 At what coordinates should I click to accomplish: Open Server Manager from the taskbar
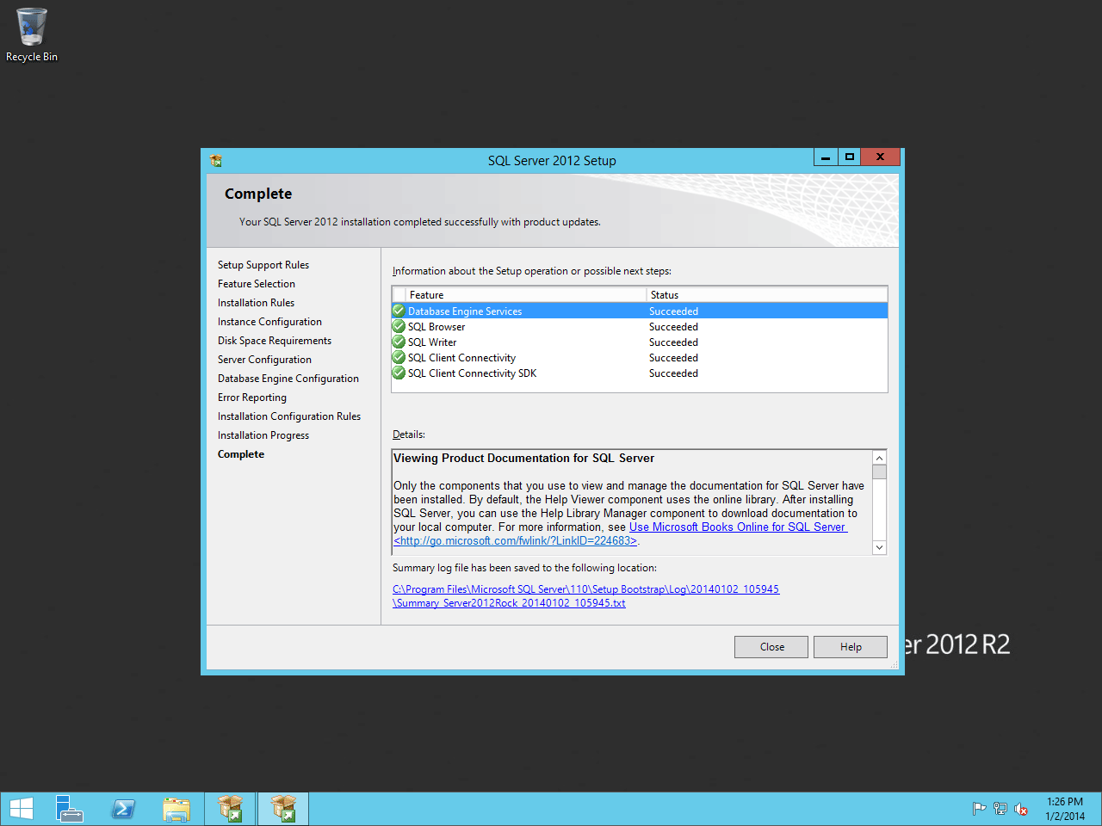click(x=70, y=809)
